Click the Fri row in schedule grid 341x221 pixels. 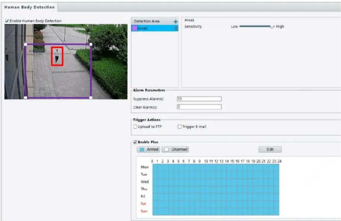216,197
